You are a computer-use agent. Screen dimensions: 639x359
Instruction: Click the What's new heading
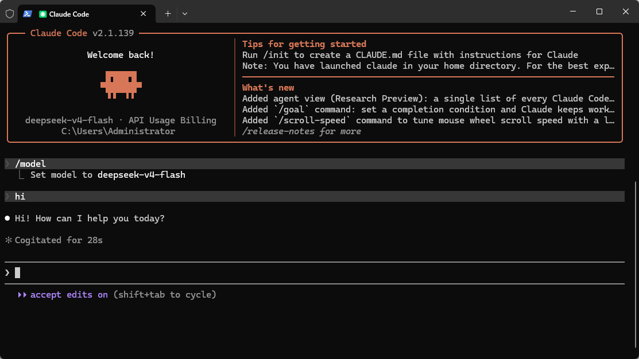[x=268, y=88]
